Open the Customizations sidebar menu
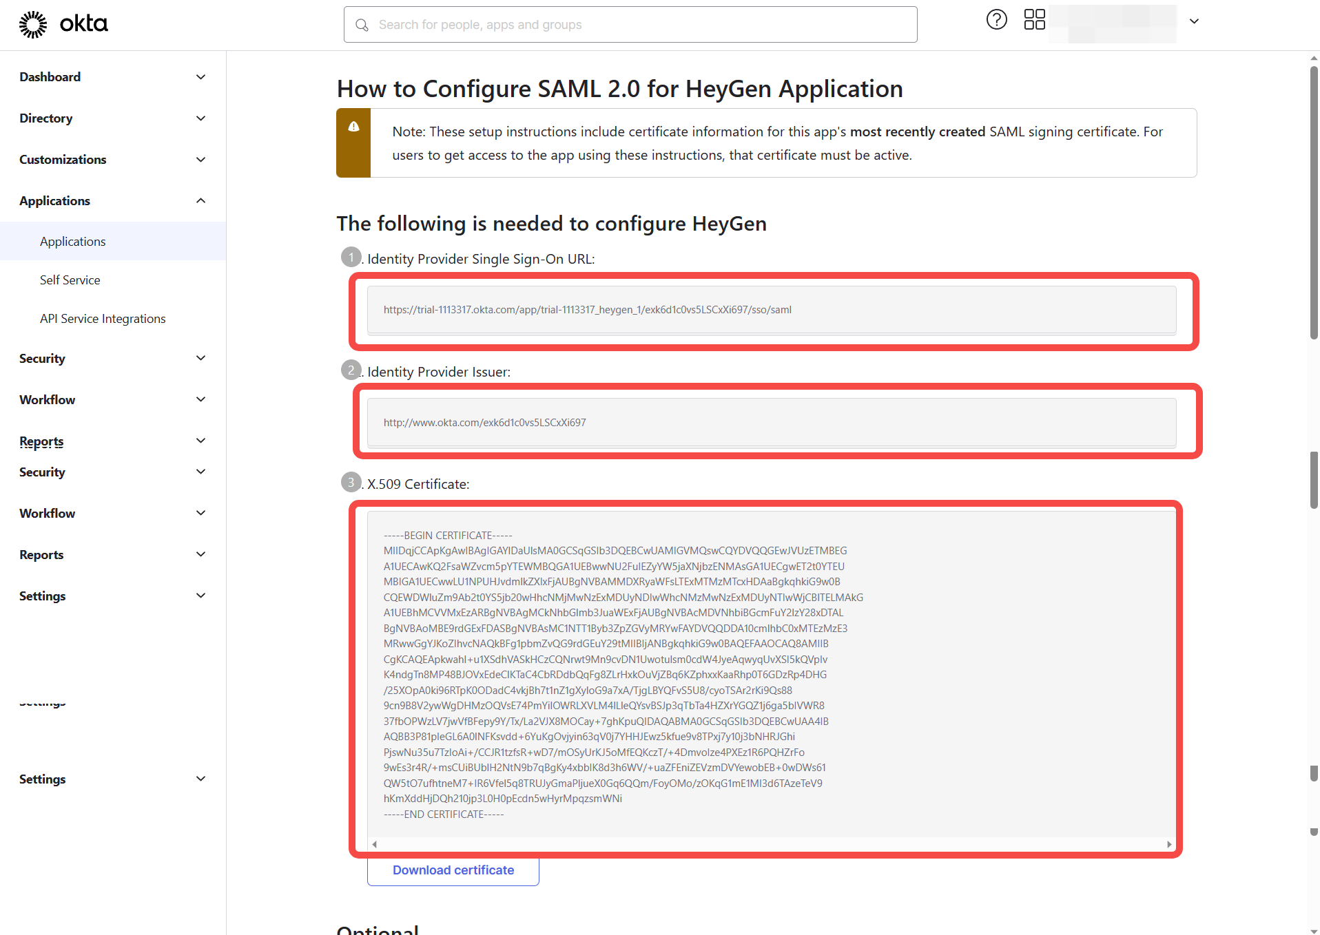This screenshot has width=1320, height=935. point(113,160)
